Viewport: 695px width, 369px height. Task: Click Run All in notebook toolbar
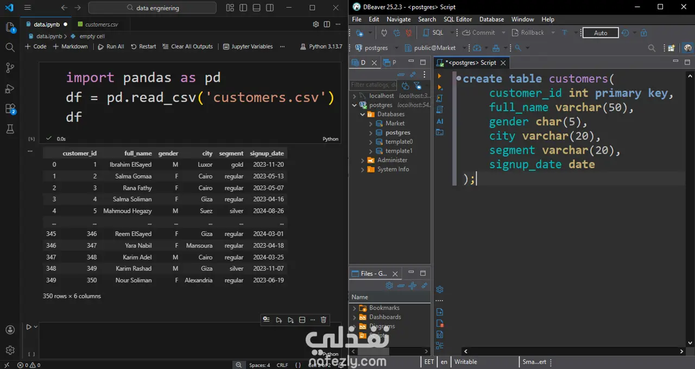111,47
